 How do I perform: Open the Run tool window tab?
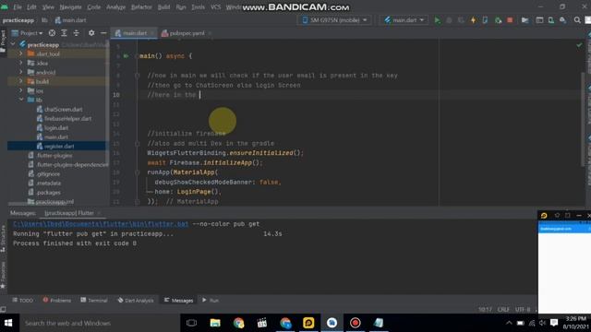(211, 301)
